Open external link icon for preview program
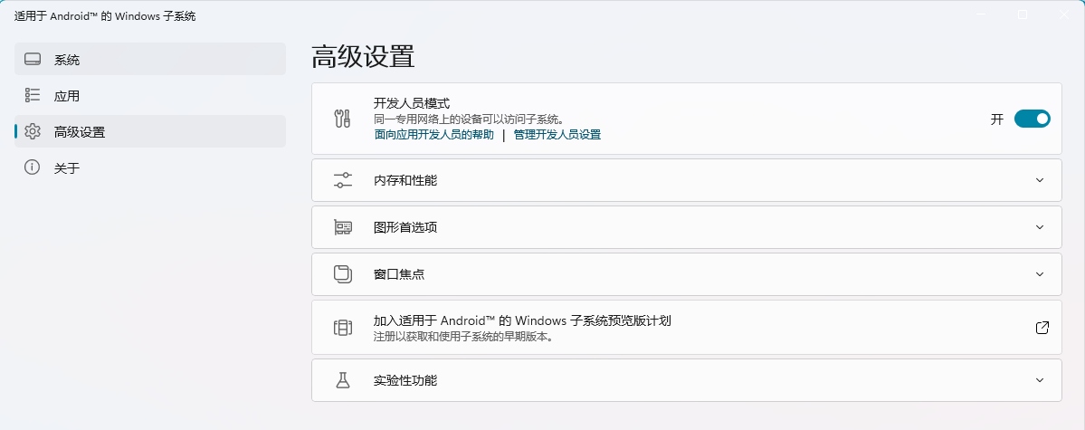This screenshot has height=430, width=1085. 1042,328
